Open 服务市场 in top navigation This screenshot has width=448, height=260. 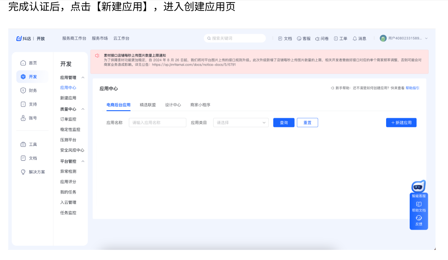pyautogui.click(x=100, y=38)
